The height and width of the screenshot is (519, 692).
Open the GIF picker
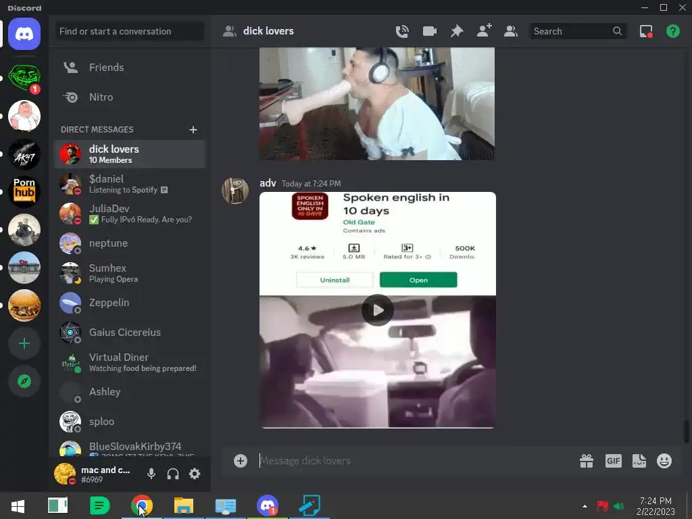(614, 461)
